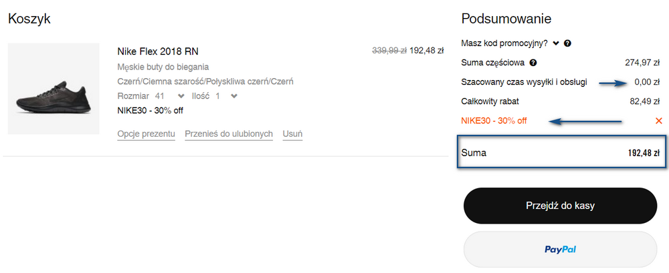Image resolution: width=669 pixels, height=273 pixels.
Task: Pay with the PayPal button
Action: click(560, 249)
